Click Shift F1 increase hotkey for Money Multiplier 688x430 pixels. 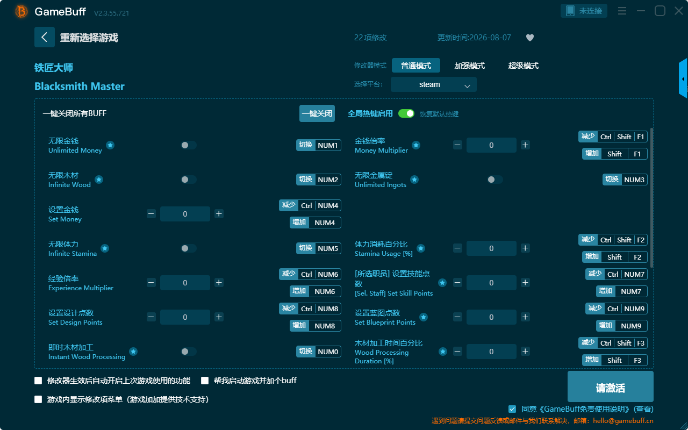tap(615, 154)
